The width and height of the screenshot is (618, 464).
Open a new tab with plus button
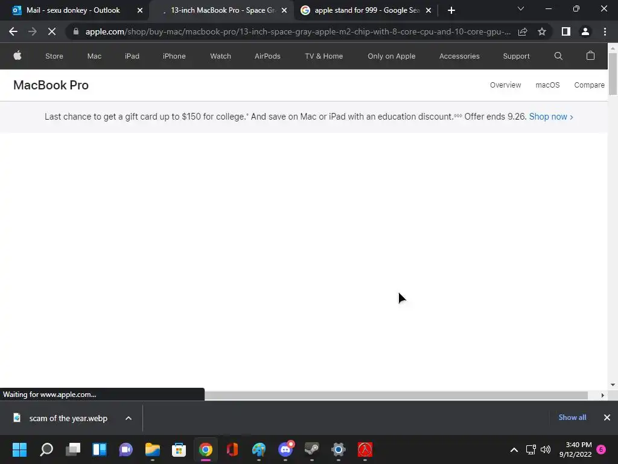(x=451, y=10)
